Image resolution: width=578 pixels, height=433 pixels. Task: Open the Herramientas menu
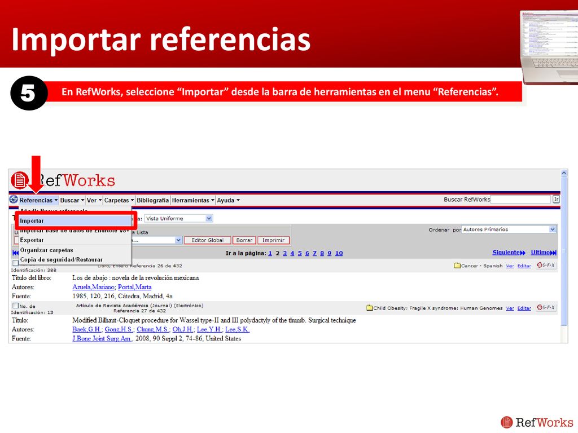coord(193,200)
